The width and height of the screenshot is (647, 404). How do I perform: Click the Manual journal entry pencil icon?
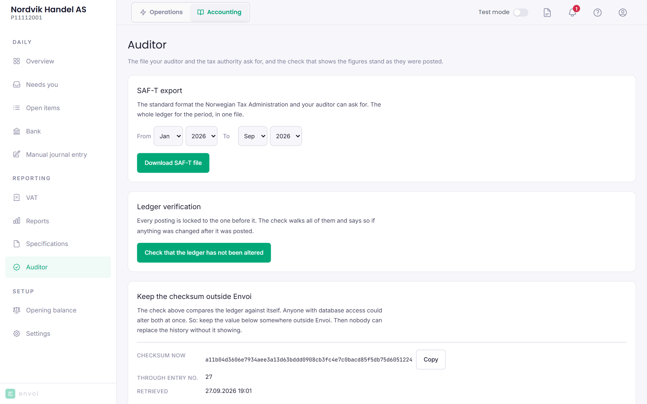coord(16,154)
